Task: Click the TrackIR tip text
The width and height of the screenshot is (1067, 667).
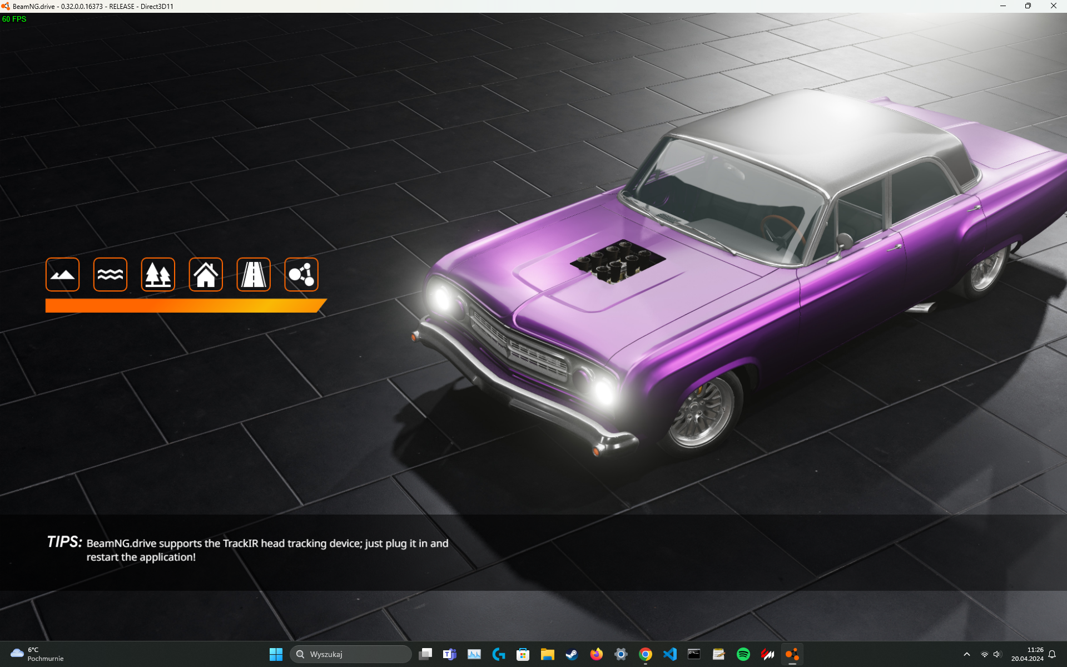Action: point(267,550)
